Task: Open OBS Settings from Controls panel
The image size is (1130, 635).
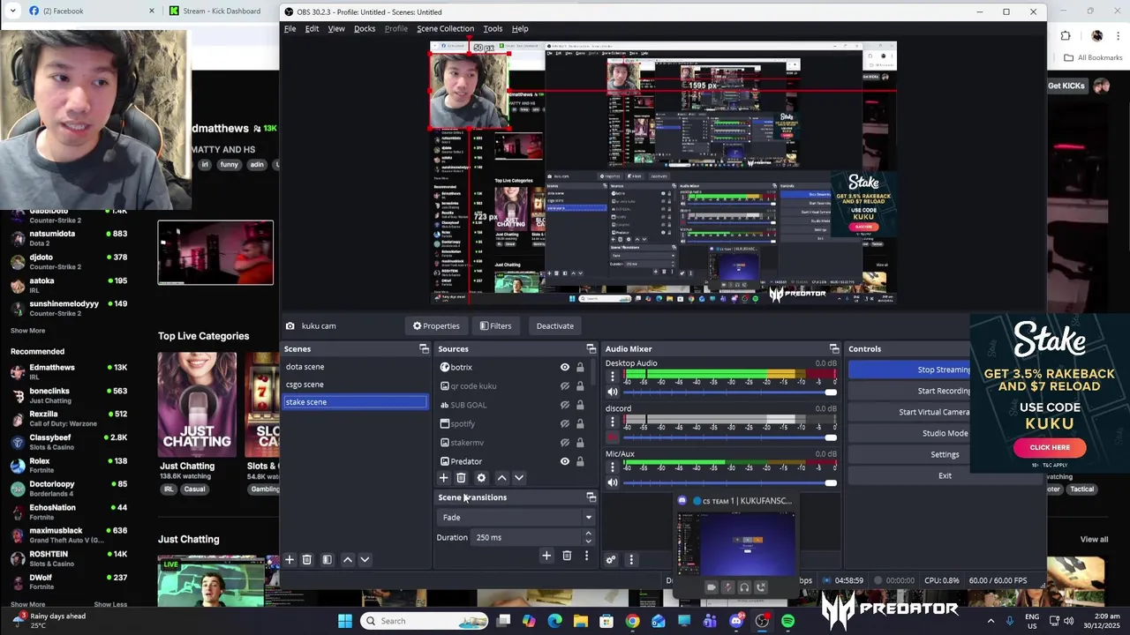Action: coord(945,454)
